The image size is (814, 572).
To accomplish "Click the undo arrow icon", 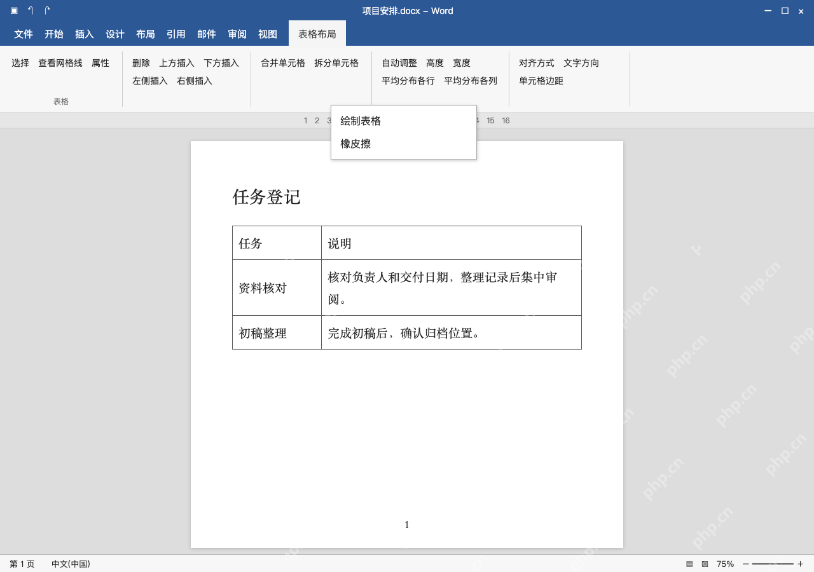I will [x=31, y=10].
